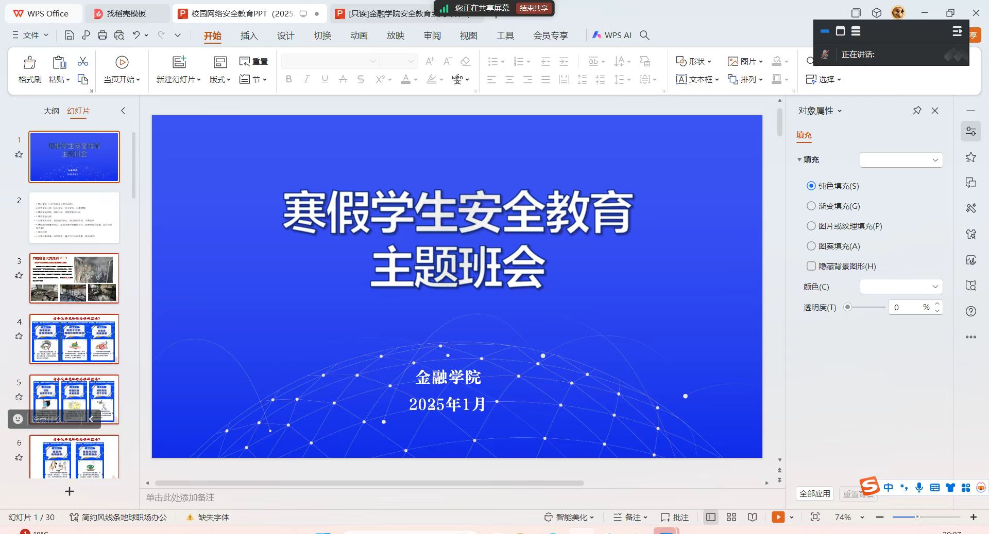Click the Apply to All (全部应用) button
This screenshot has height=534, width=989.
(x=815, y=493)
